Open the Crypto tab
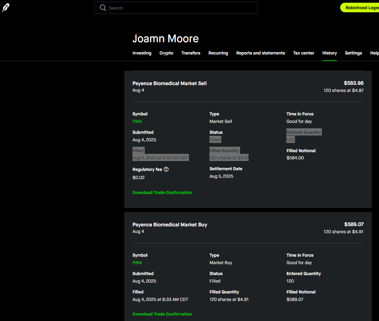 click(x=166, y=53)
